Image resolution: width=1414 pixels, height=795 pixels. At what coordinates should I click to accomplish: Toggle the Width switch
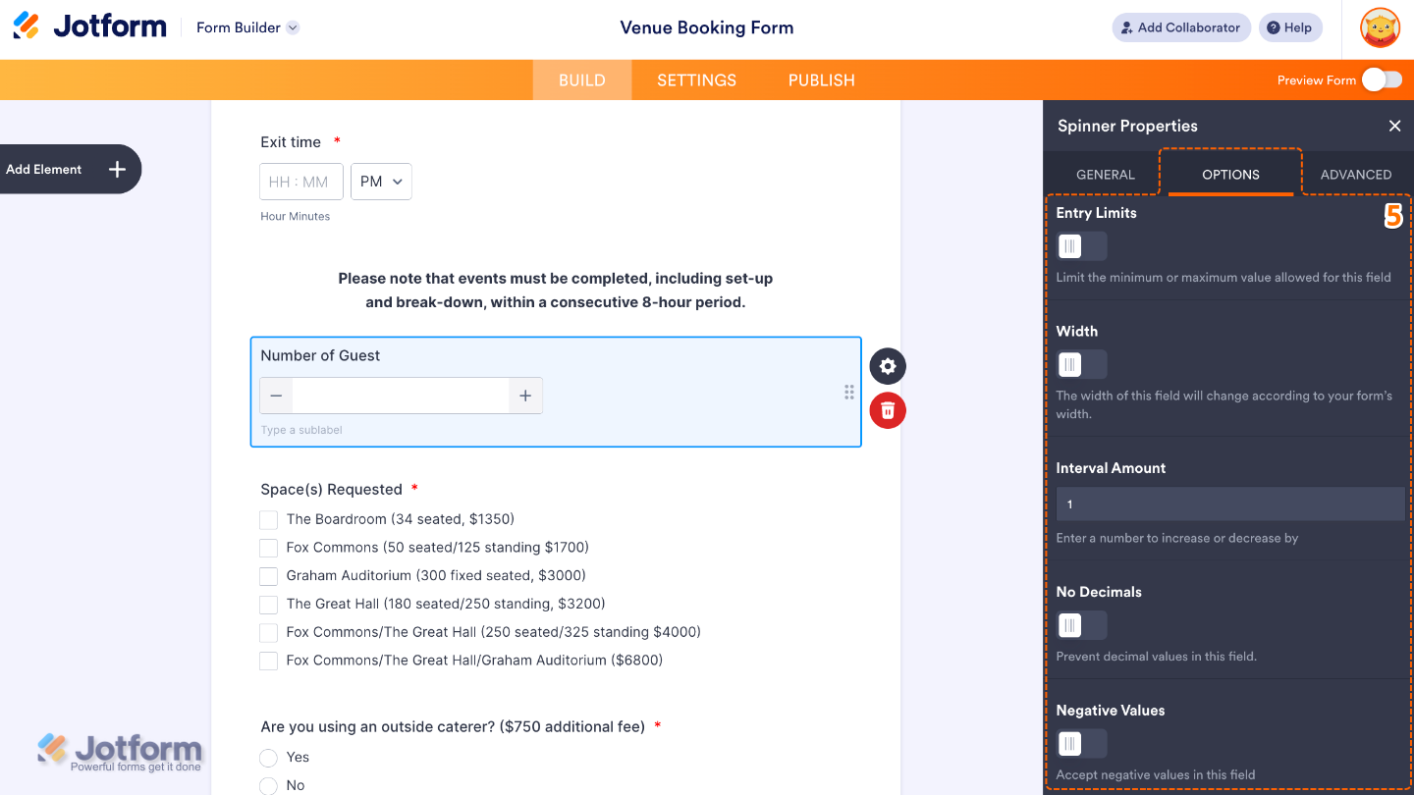1081,365
